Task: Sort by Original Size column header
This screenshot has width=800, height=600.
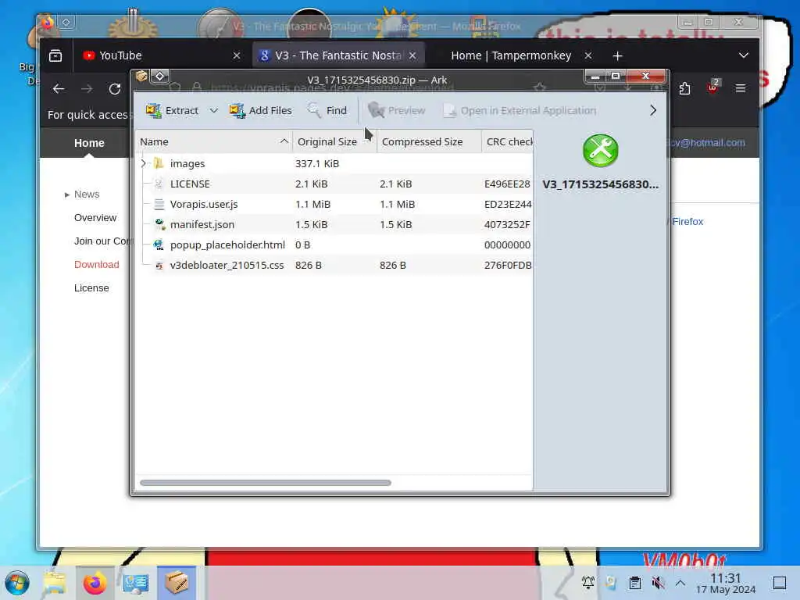Action: (334, 142)
